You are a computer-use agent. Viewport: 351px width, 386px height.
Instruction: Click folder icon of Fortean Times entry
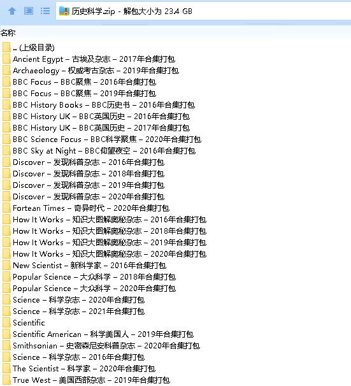coord(6,208)
